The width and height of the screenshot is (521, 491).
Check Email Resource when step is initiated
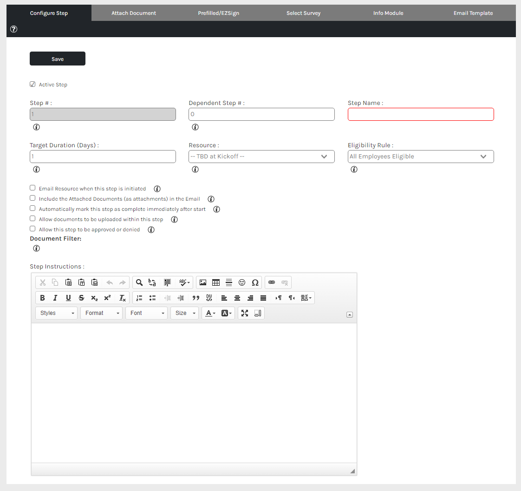point(33,188)
